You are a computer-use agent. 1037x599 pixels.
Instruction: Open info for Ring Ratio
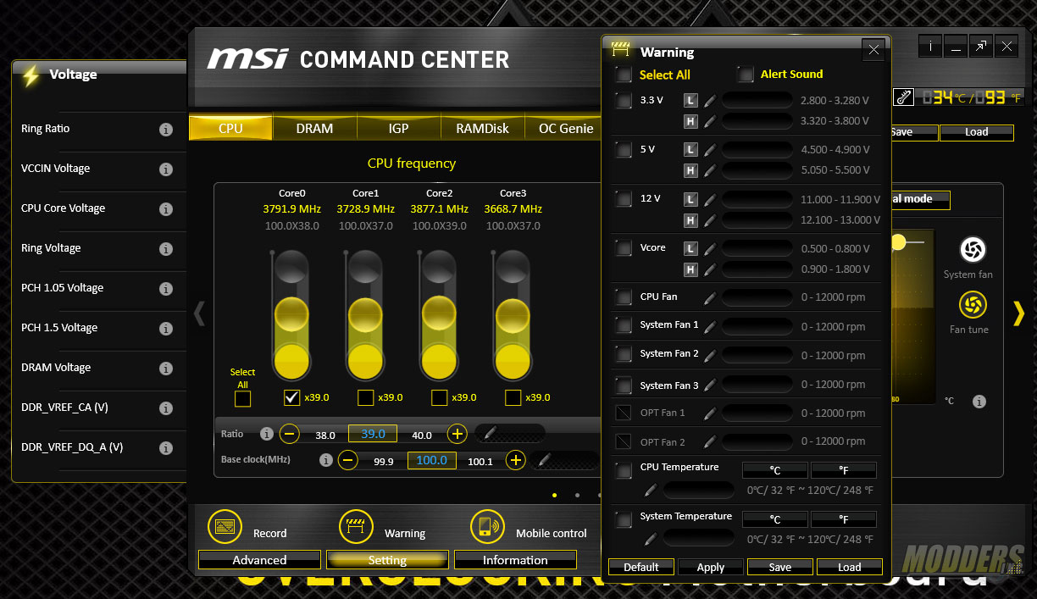point(166,130)
